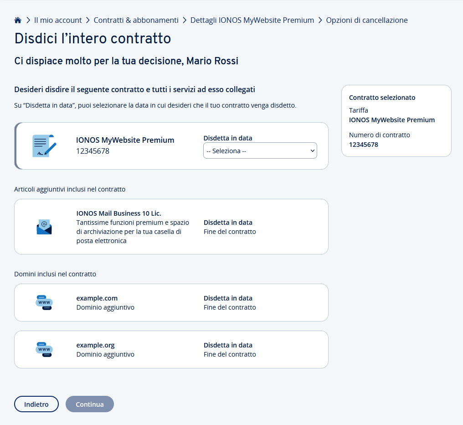
Task: Click contract number 12345678 in contract card
Action: (x=93, y=151)
